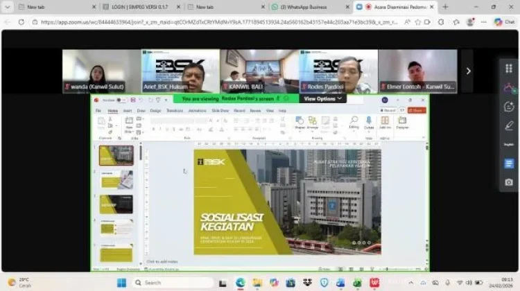Open the Windows Start menu

coord(121,283)
